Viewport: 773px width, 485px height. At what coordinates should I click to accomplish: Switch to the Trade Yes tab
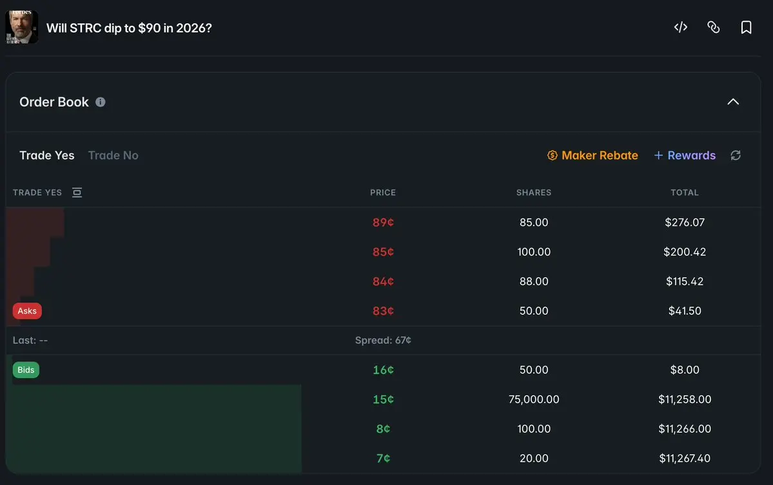47,155
